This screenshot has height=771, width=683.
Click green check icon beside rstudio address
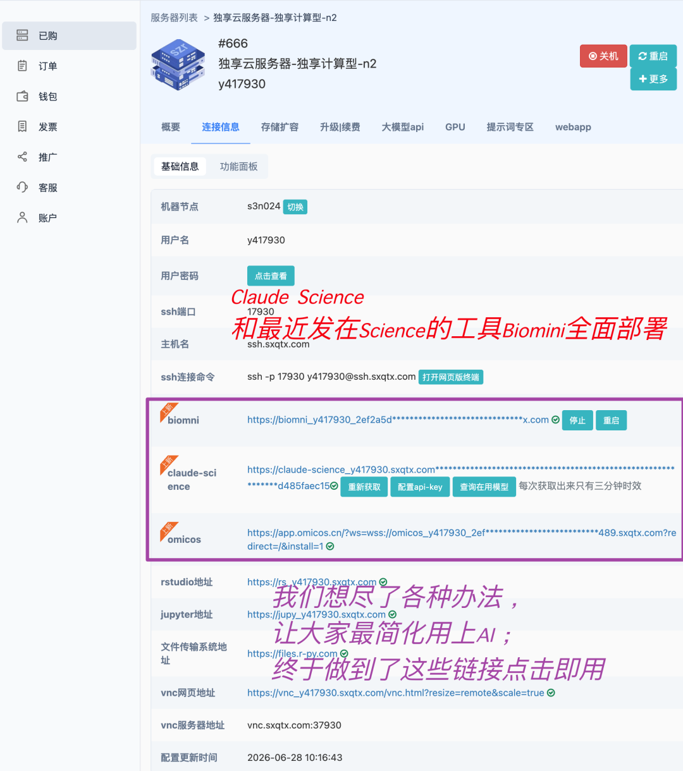(x=383, y=582)
